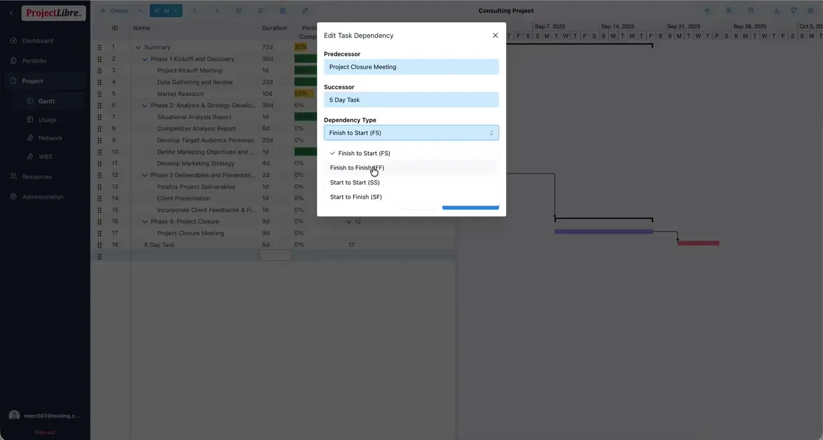The width and height of the screenshot is (823, 440).
Task: Switch to the Gantt view
Action: point(46,101)
